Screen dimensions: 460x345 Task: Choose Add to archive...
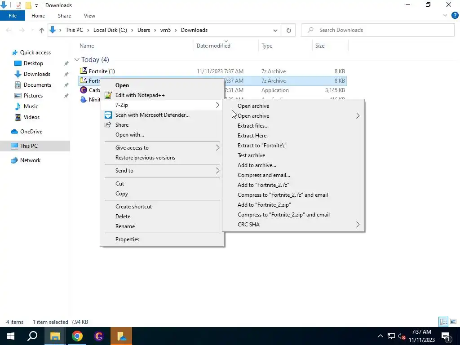point(257,165)
